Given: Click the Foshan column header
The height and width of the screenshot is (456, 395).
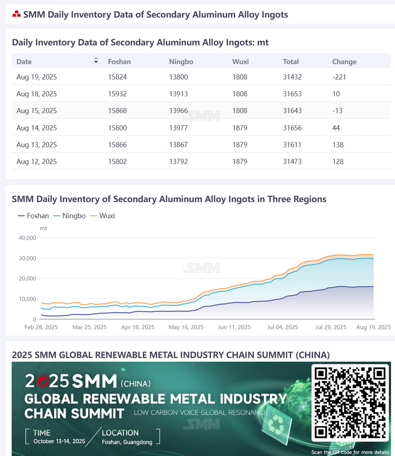Looking at the screenshot, I should click(119, 62).
